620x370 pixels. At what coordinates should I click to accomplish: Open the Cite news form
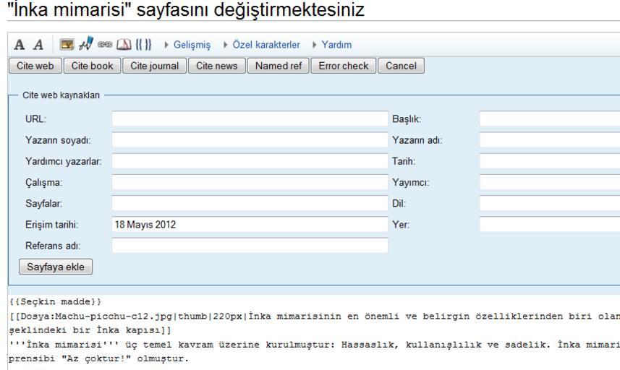pos(216,66)
